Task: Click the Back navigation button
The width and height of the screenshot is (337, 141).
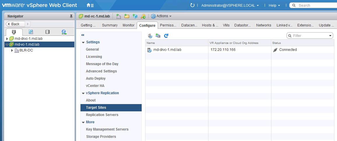Action: (x=15, y=24)
